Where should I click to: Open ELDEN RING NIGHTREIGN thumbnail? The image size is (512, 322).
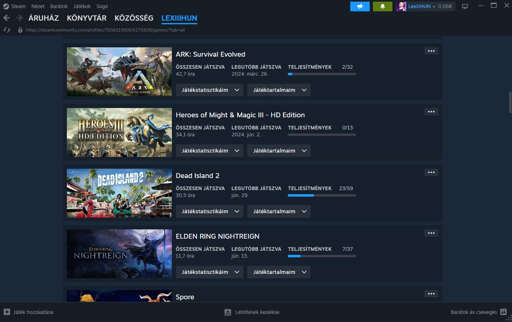click(x=119, y=254)
